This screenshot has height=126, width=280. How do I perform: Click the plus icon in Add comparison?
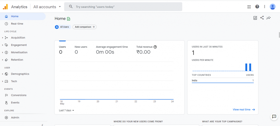[94, 27]
